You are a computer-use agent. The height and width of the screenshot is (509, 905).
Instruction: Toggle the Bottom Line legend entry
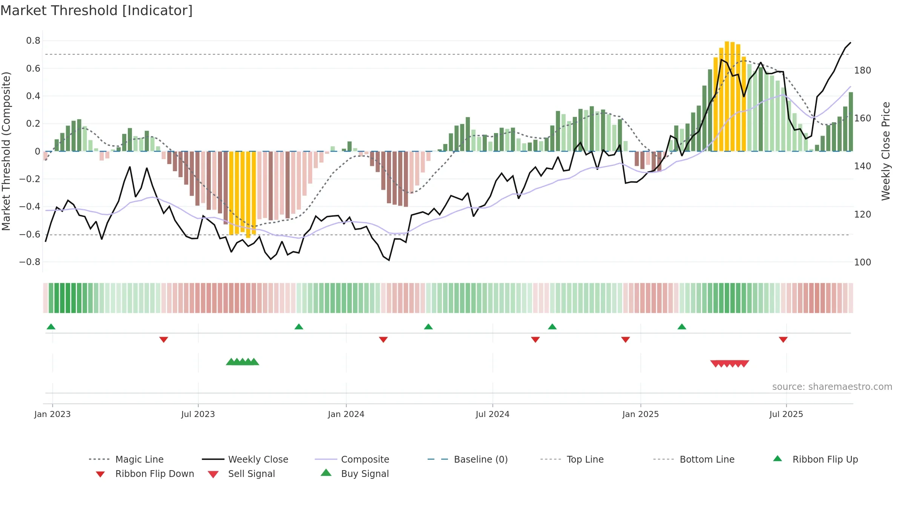click(694, 459)
